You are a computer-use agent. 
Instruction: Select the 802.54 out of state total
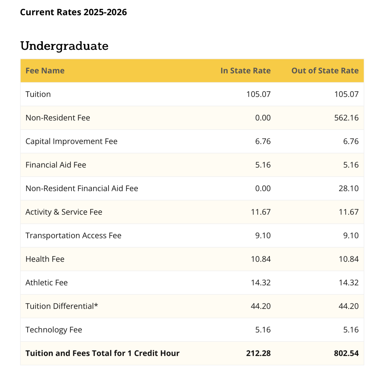tap(346, 353)
